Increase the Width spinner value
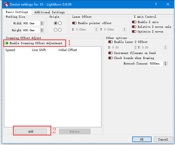 (42, 22)
